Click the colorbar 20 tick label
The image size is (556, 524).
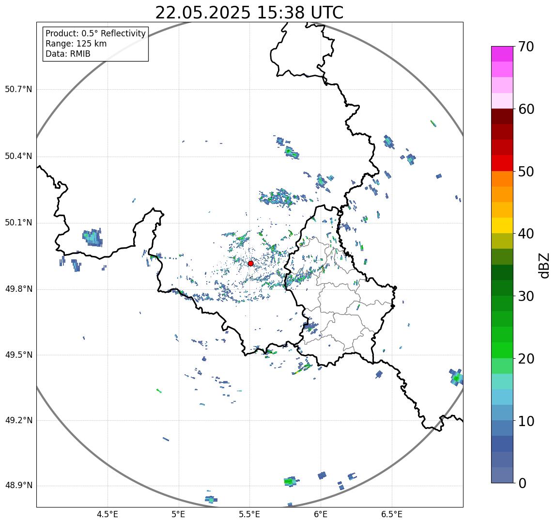click(526, 359)
